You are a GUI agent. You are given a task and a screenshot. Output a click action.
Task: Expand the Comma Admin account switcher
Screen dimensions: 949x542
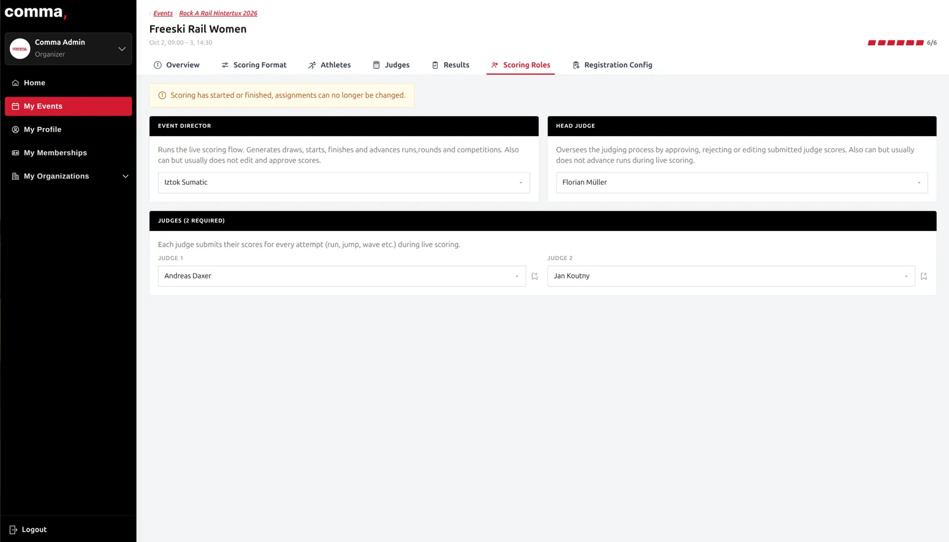[122, 49]
